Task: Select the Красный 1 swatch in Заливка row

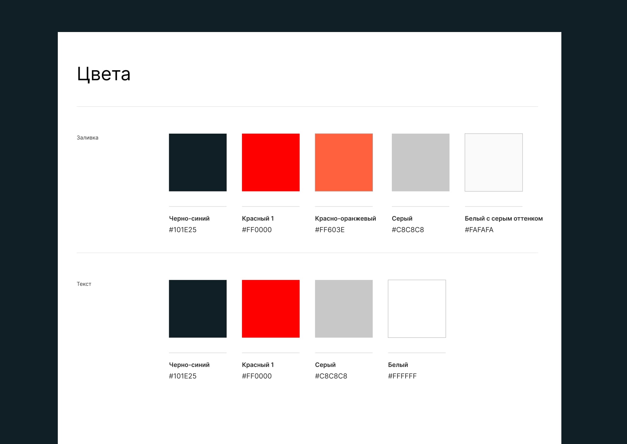Action: click(x=271, y=162)
